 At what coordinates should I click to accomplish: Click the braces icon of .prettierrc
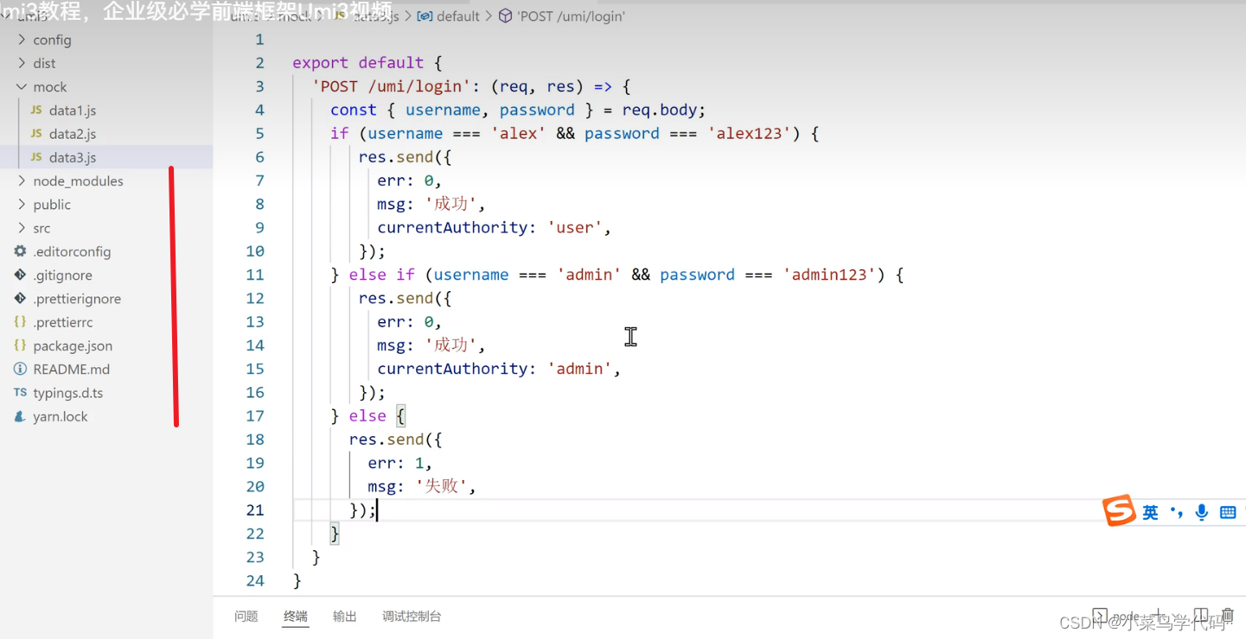pos(20,322)
